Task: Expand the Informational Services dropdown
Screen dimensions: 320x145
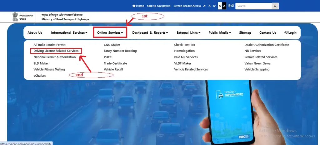Action: tap(69, 33)
